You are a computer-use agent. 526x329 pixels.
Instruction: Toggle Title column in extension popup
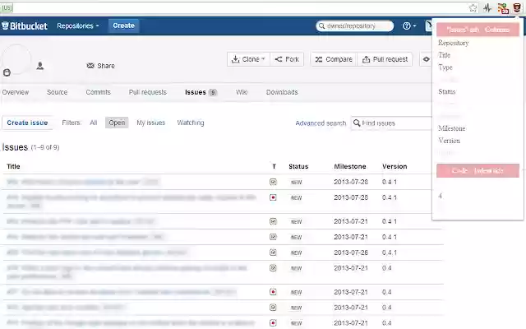click(444, 55)
